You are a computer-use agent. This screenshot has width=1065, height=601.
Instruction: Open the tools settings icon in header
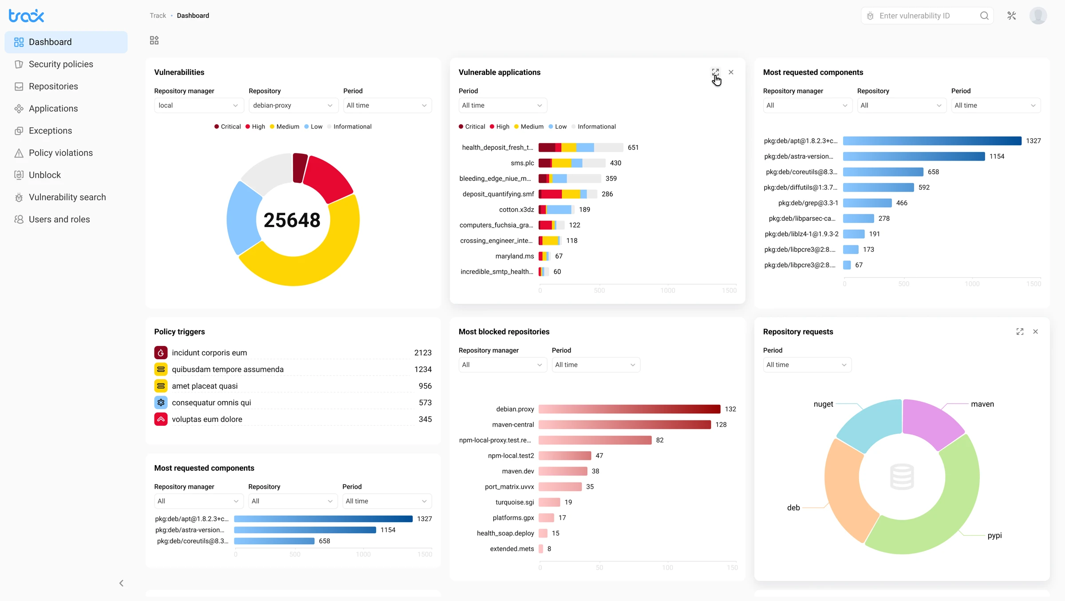point(1012,16)
